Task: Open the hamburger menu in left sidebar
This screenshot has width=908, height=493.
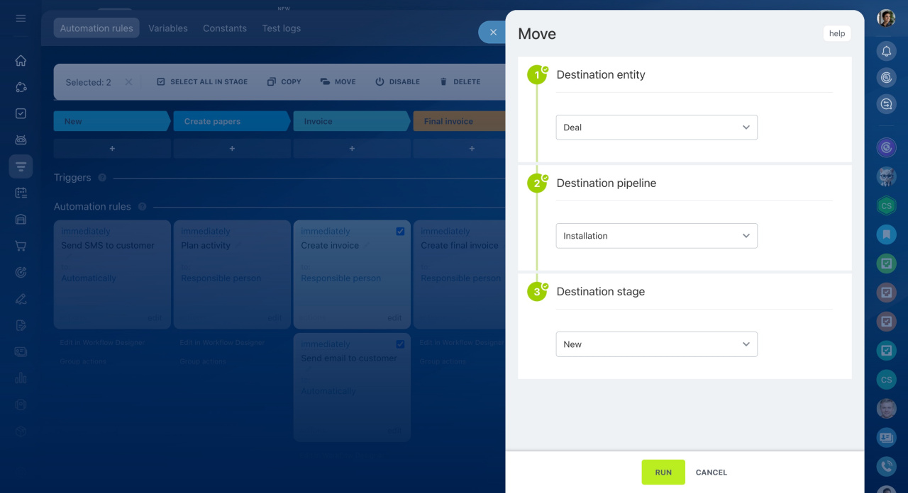Action: (21, 18)
